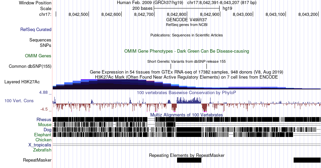Click the GTEx Gene Expression title
321x168 pixels.
[187, 72]
